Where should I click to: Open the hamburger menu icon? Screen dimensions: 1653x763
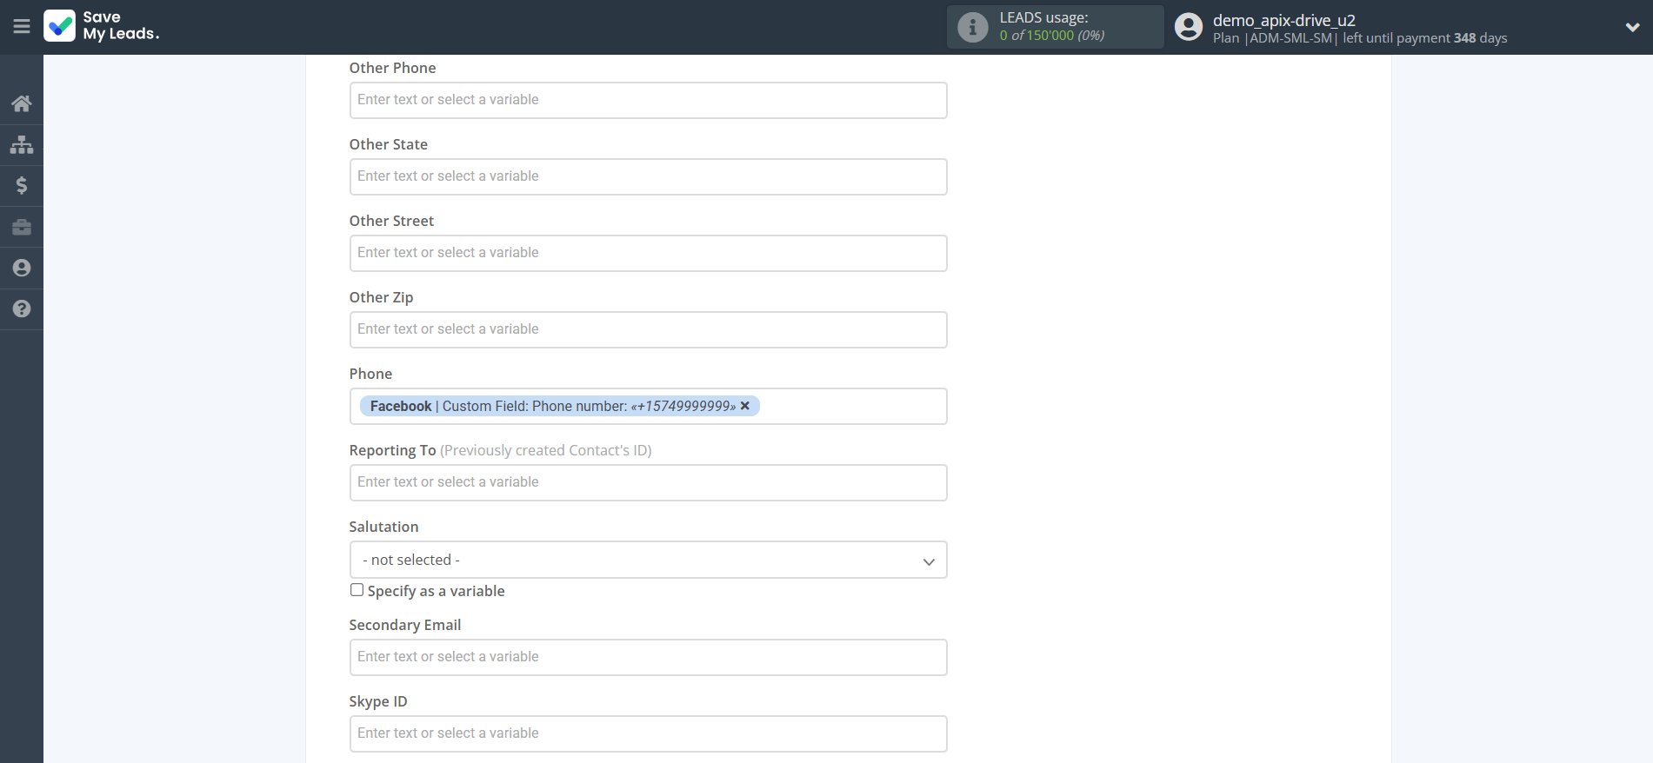coord(22,27)
